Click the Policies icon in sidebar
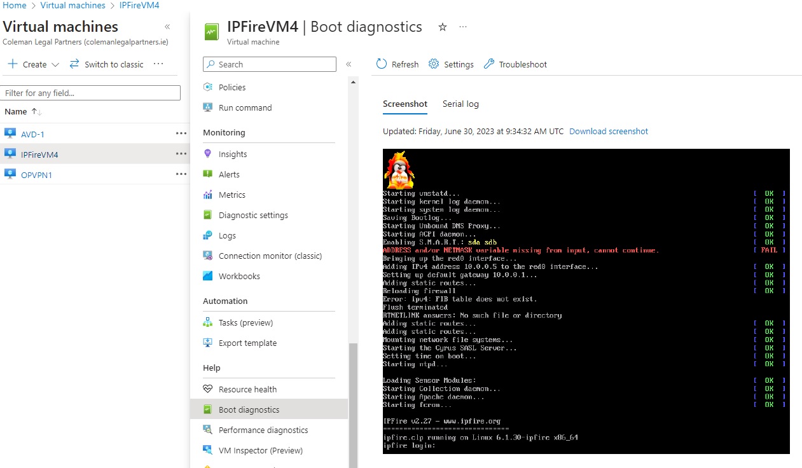Viewport: 802px width, 468px height. pos(207,87)
